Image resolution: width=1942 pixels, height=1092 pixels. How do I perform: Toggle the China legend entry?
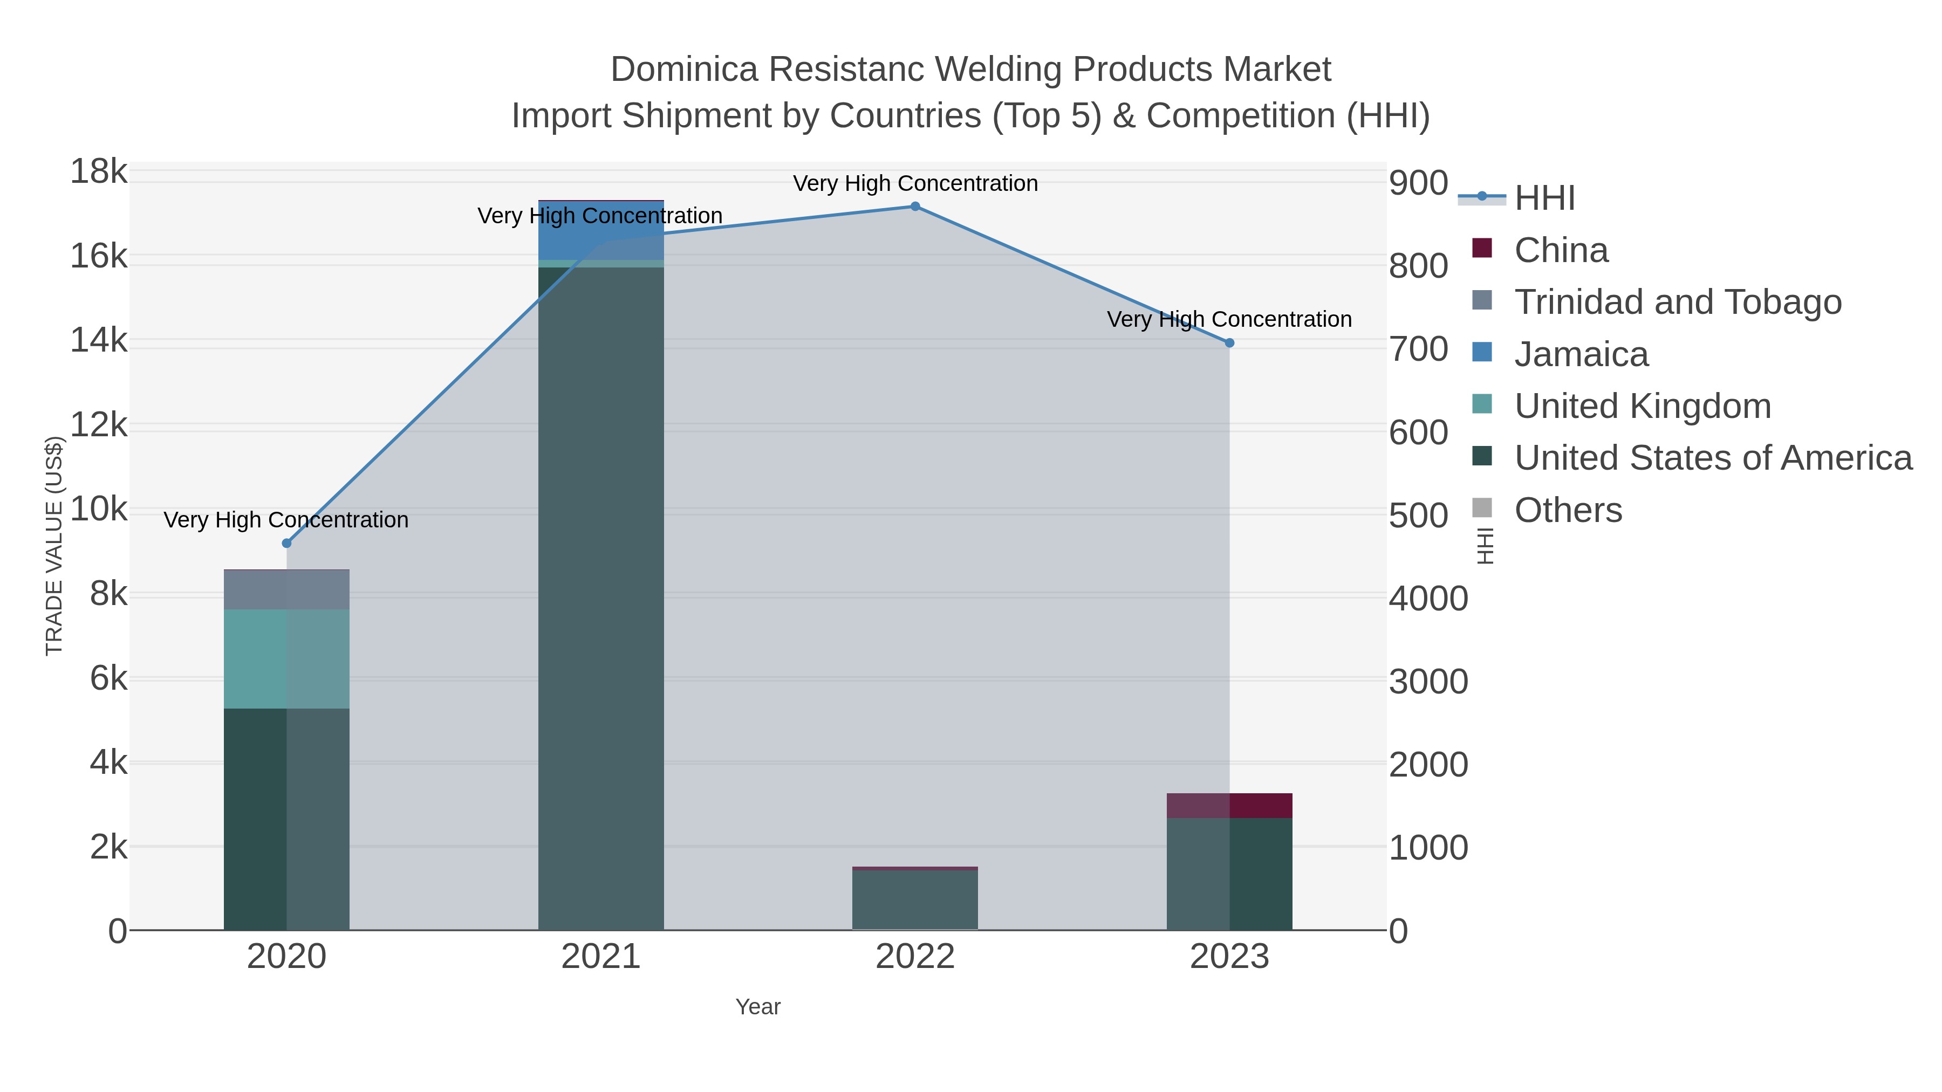click(1540, 250)
